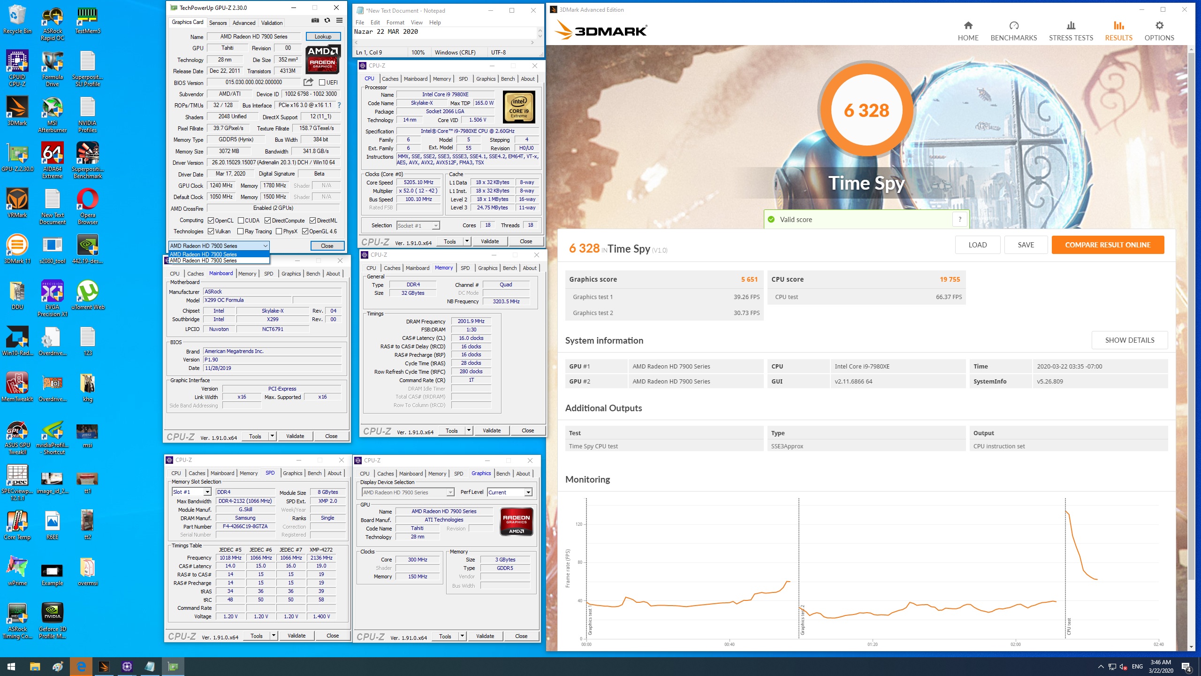Switch to the Sensors tab in GPU-Z
Image resolution: width=1201 pixels, height=676 pixels.
click(218, 23)
